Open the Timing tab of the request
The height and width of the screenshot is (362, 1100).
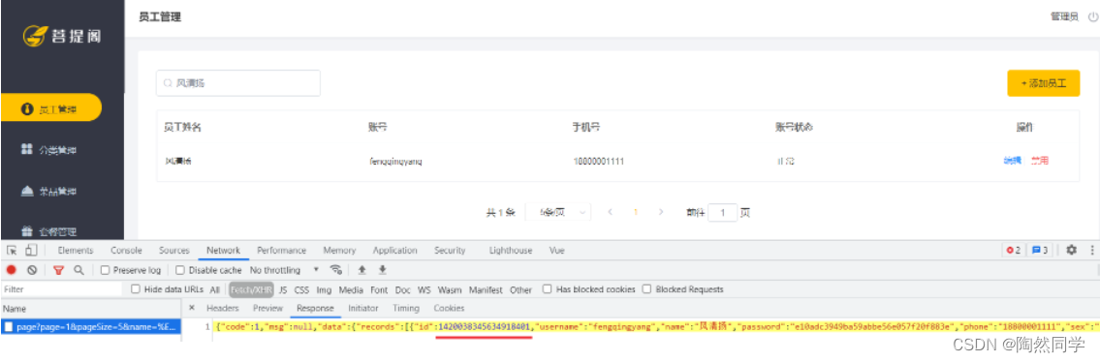405,308
